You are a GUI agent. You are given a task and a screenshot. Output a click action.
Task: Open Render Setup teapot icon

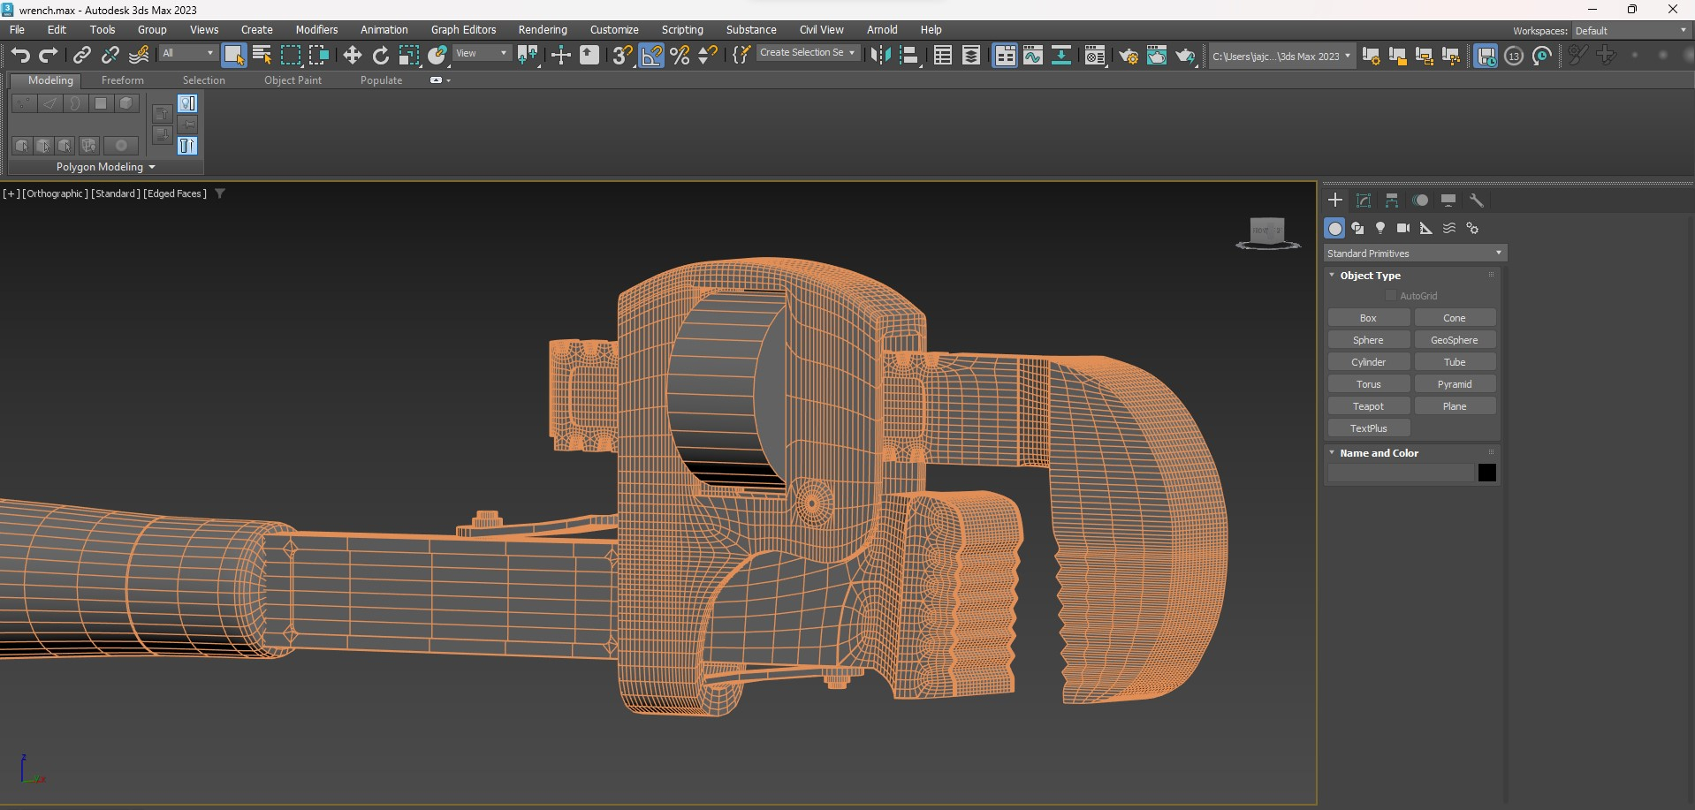(x=1129, y=55)
